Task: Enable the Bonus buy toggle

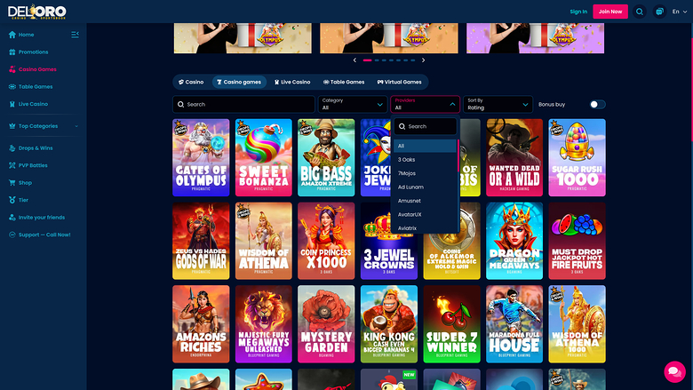Action: tap(597, 104)
